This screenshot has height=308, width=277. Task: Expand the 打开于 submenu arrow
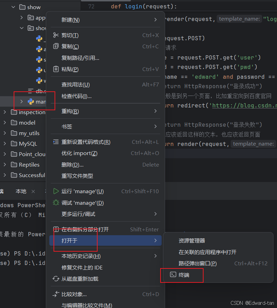156,240
